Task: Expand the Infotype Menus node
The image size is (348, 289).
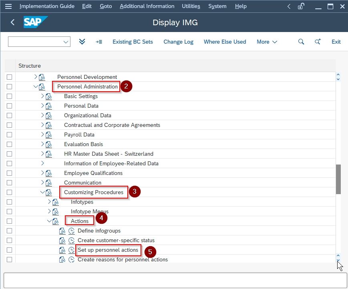Action: pyautogui.click(x=50, y=211)
